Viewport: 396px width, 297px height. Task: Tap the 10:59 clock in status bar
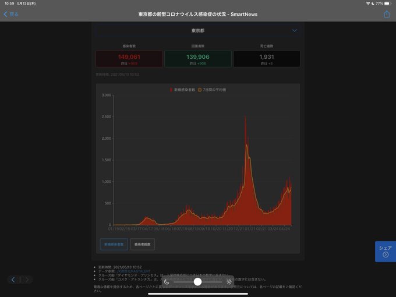pos(9,3)
